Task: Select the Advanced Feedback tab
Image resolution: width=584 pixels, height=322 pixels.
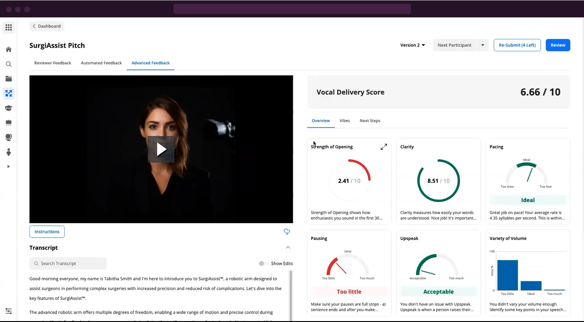Action: pyautogui.click(x=151, y=63)
